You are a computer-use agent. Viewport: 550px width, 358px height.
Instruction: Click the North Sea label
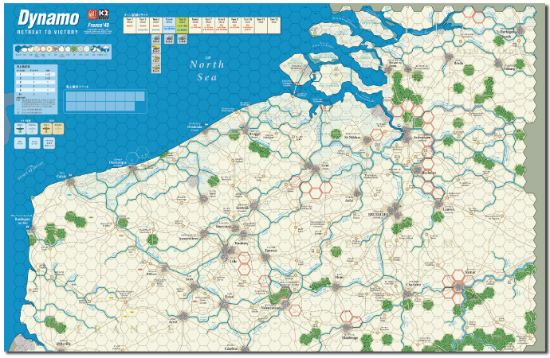[x=208, y=70]
